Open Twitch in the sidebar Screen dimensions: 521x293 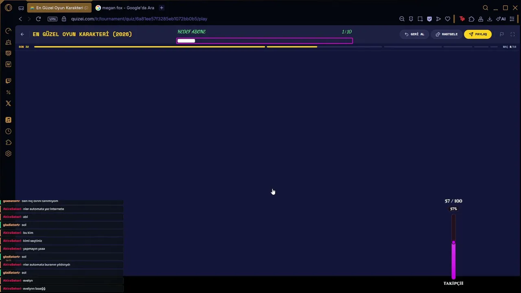pos(8,81)
